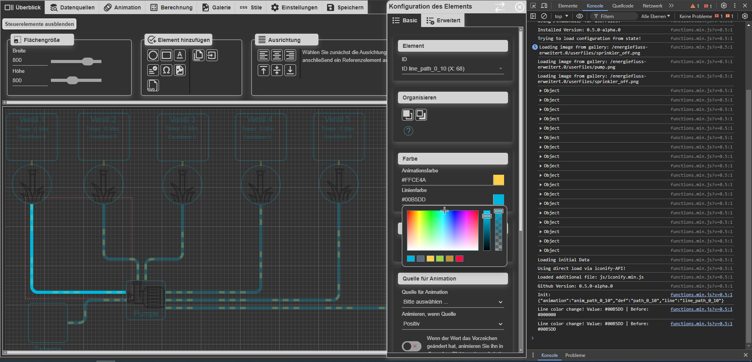The image size is (752, 362).
Task: Add an Omega symbol icon element
Action: (166, 70)
